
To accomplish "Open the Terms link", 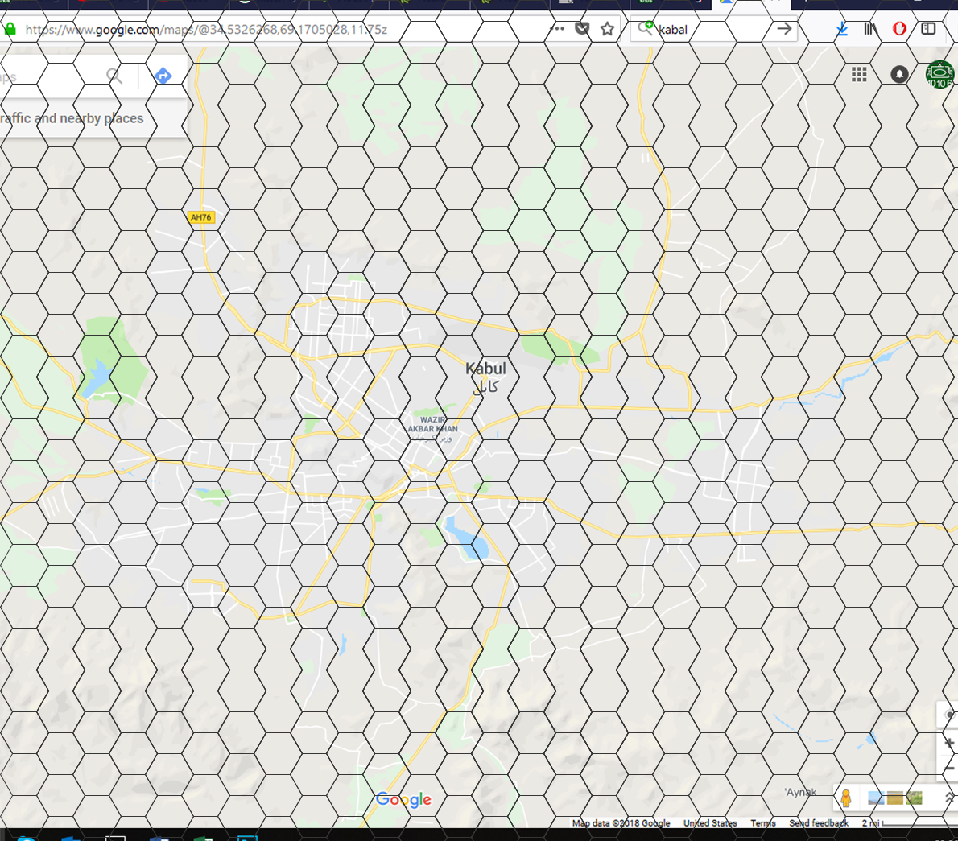I will coord(762,823).
